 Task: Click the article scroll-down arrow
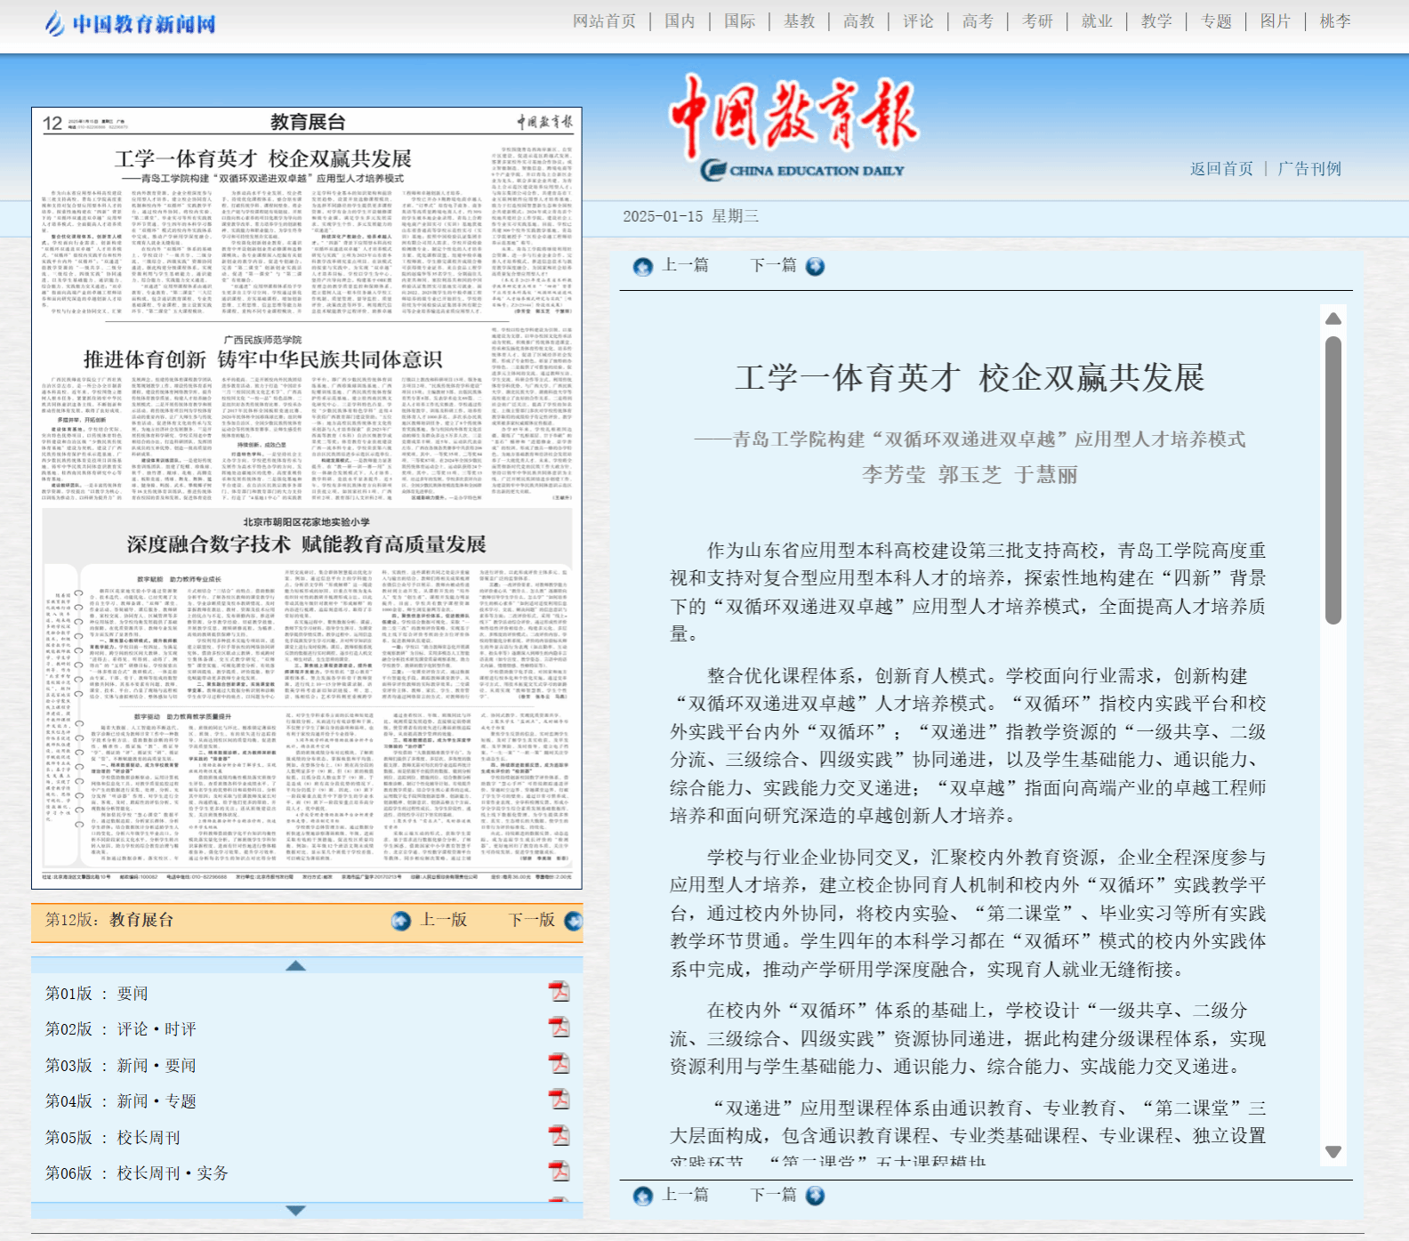pos(1333,1151)
